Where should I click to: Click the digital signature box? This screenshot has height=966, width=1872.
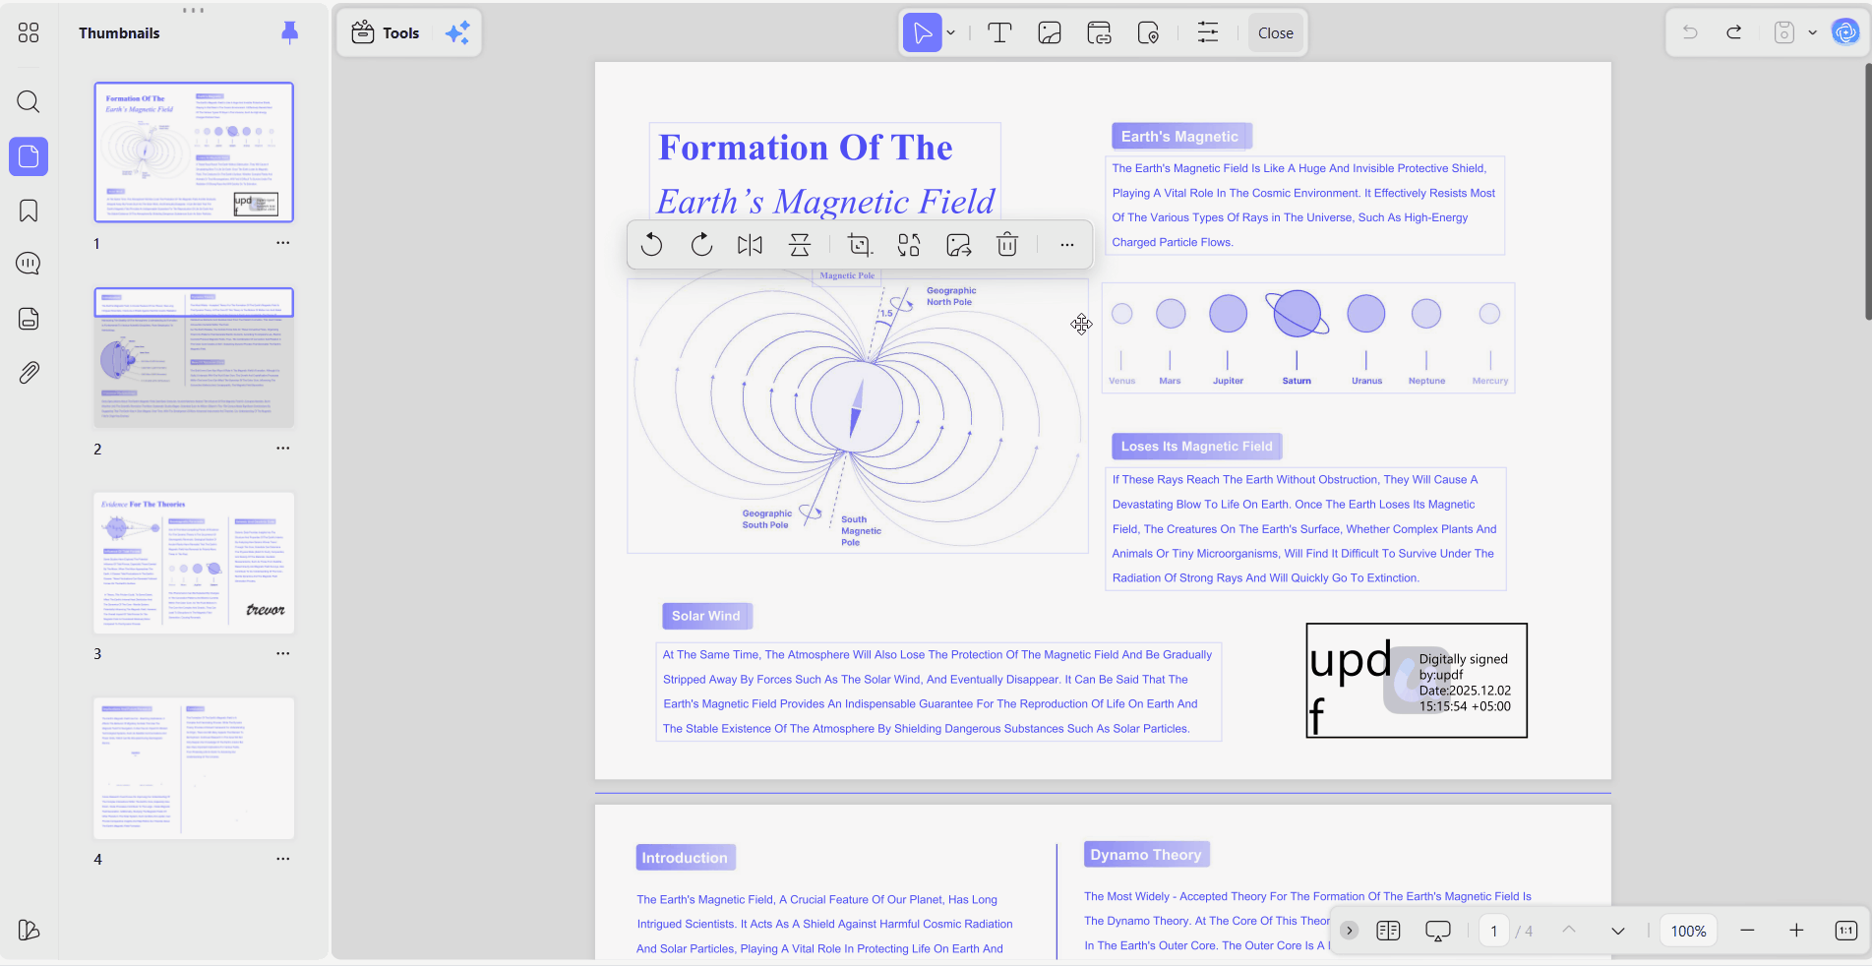pyautogui.click(x=1417, y=681)
